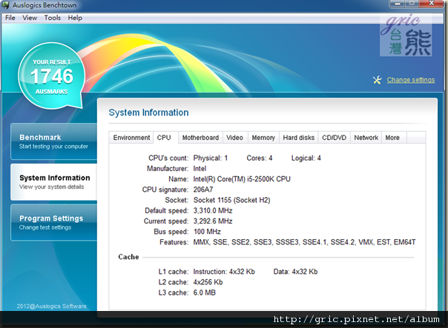Image resolution: width=448 pixels, height=328 pixels.
Task: Click the wrench settings icon
Action: (x=377, y=80)
